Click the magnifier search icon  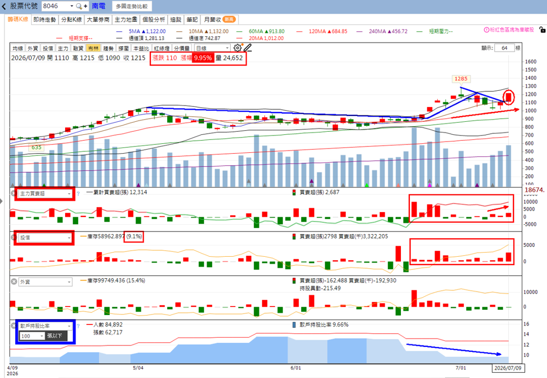coord(79,6)
